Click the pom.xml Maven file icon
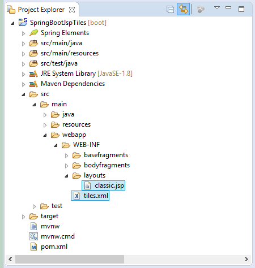The width and height of the screenshot is (255, 268). [33, 247]
